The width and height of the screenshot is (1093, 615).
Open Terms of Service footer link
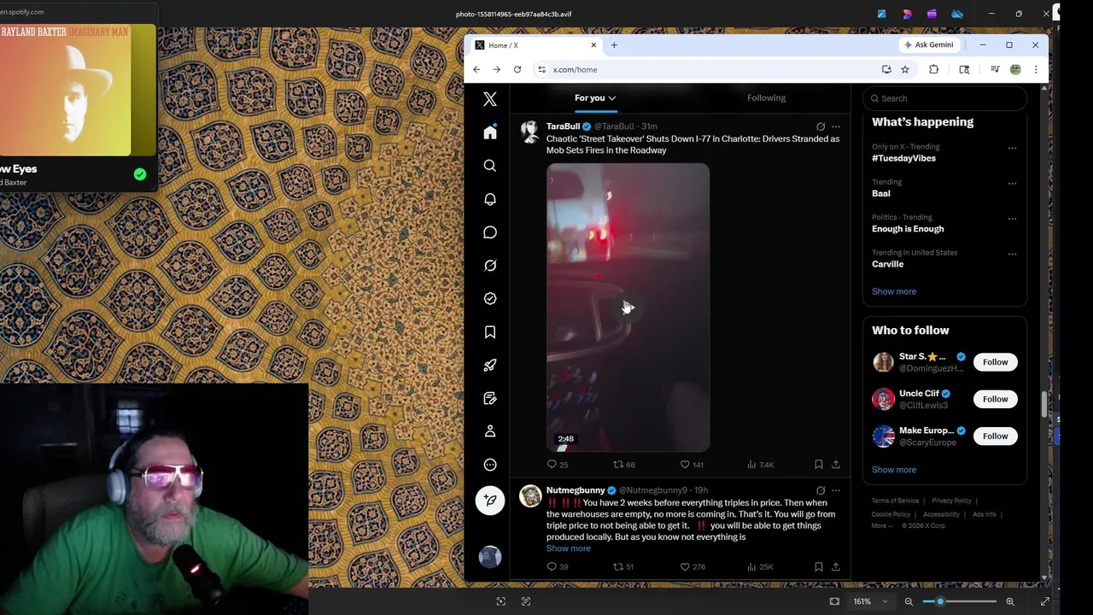coord(895,501)
